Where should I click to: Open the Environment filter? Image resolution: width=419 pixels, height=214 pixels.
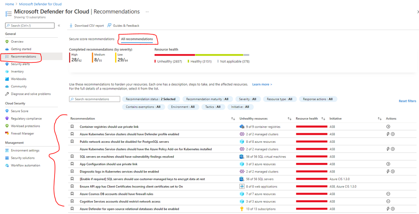pyautogui.click(x=183, y=107)
